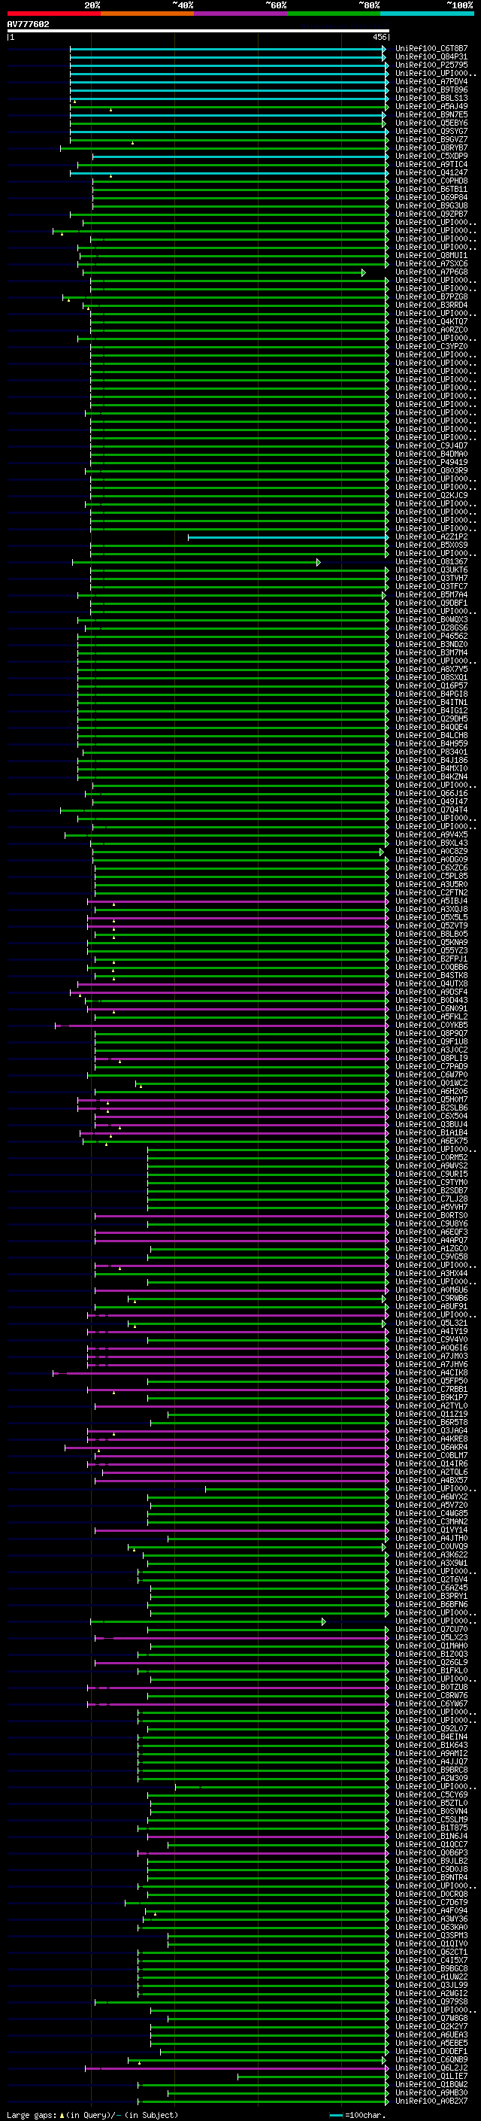481x2121 pixels.
Task: Pick hit UniRef100_B9GVZ7
Action: point(431,140)
